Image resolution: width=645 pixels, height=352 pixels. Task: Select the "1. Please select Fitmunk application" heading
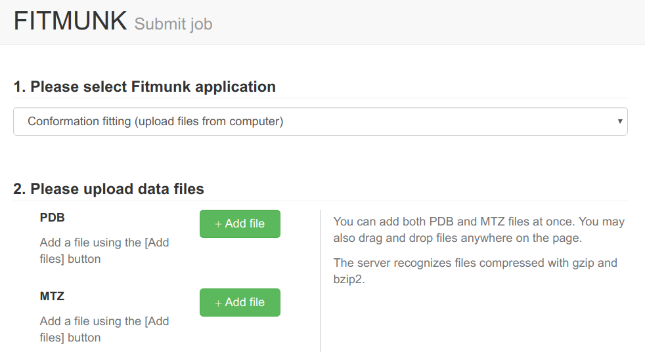click(x=145, y=87)
